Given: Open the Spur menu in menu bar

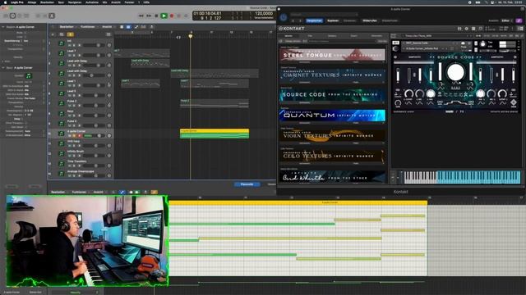Looking at the screenshot, I should click(61, 2).
